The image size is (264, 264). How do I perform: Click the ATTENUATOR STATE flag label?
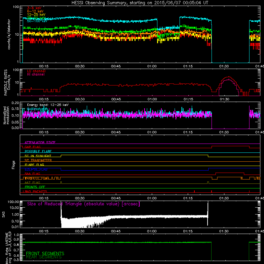point(40,143)
